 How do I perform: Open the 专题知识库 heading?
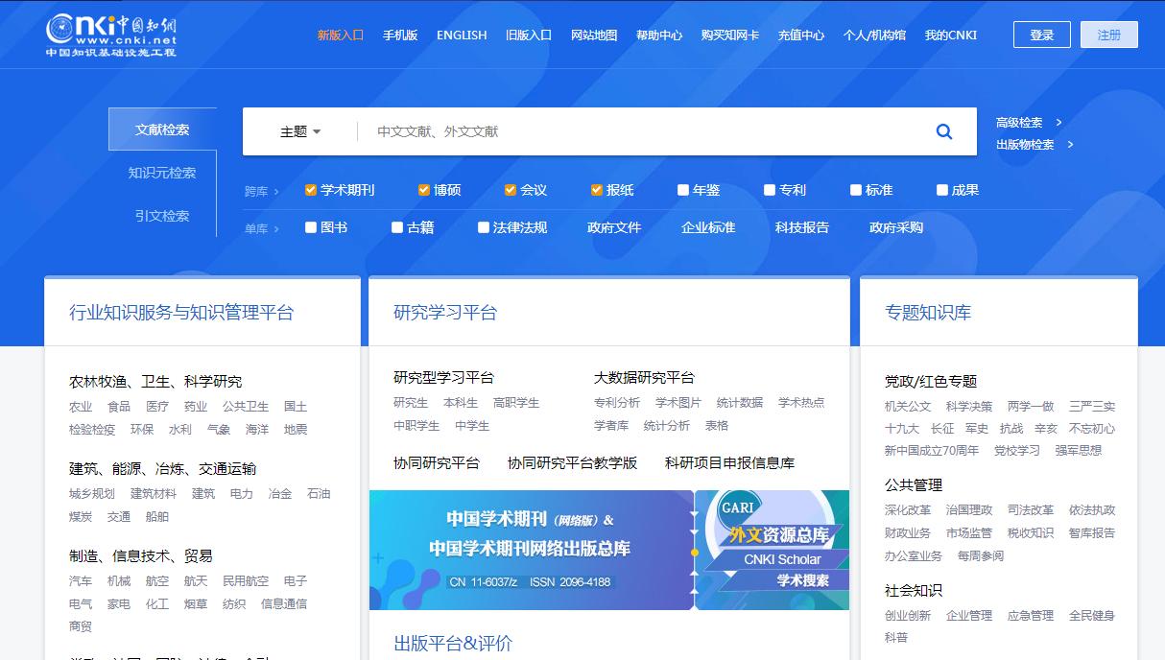pyautogui.click(x=928, y=313)
